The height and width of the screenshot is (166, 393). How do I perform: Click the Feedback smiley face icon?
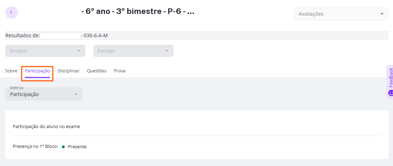point(391,93)
